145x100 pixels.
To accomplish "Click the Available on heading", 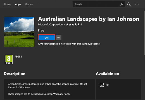I will 108,74.
